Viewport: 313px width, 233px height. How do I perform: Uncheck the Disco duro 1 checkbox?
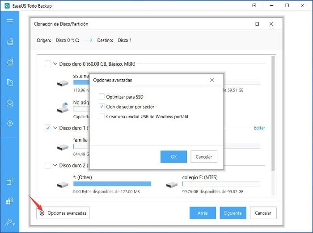click(x=48, y=128)
